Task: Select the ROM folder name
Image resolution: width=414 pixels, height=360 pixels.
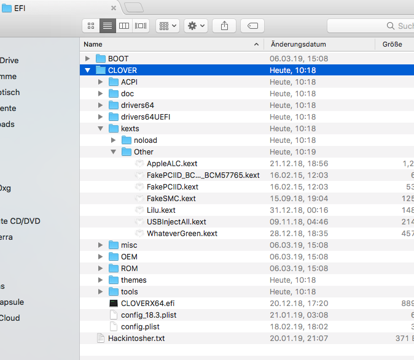Action: tap(130, 268)
